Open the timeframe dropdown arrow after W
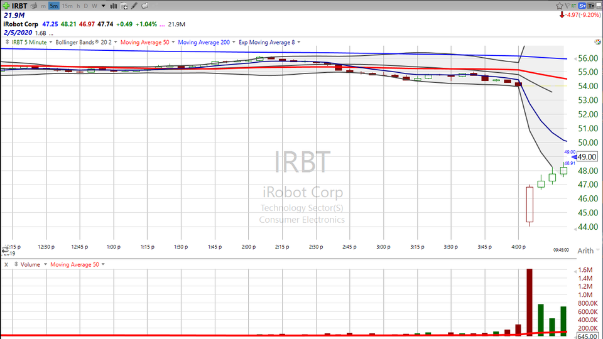 tap(104, 6)
